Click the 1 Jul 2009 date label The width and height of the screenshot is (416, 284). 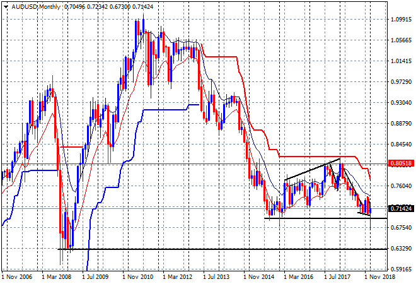[96, 277]
